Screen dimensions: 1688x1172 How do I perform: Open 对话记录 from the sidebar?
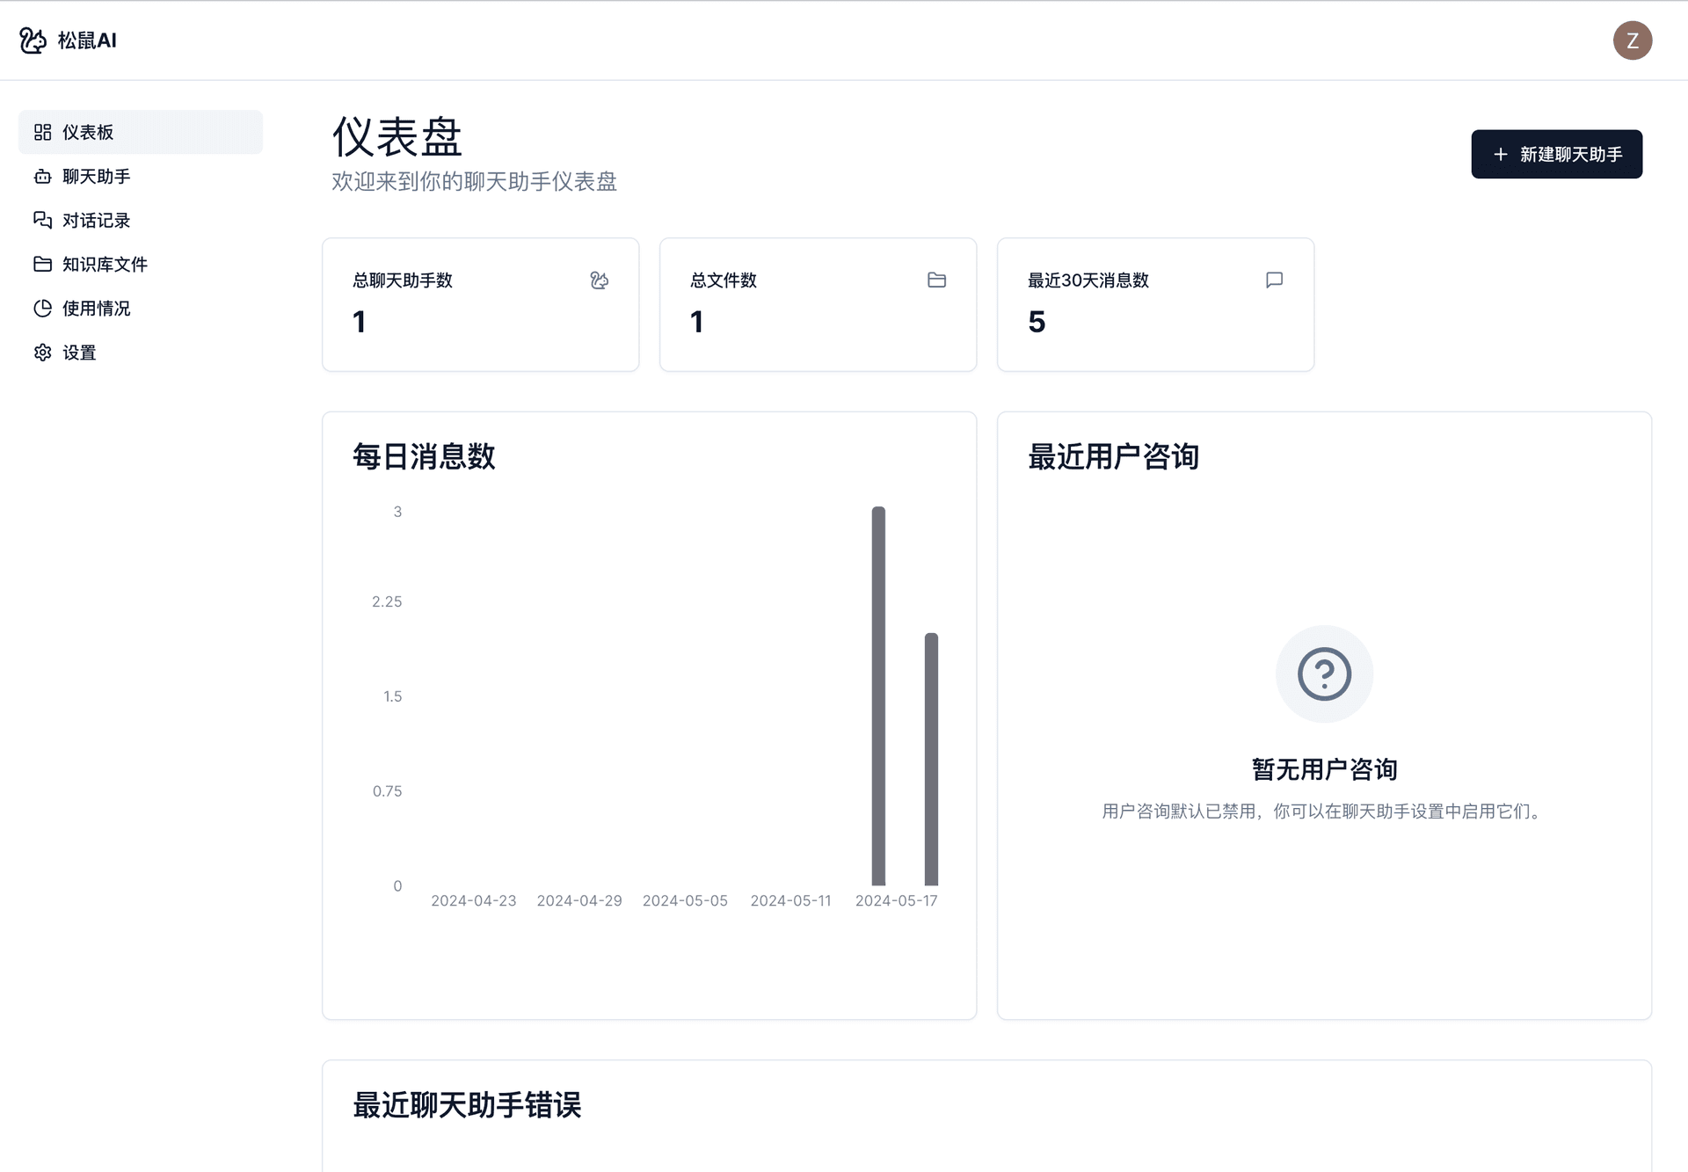[x=95, y=220]
